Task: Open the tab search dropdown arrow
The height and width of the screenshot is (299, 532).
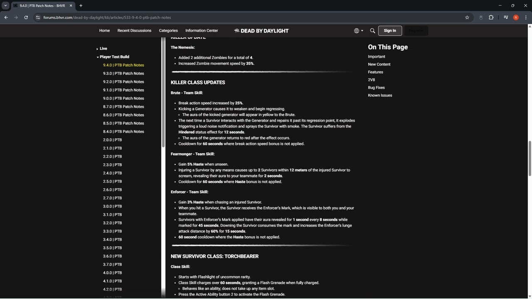Action: [5, 5]
